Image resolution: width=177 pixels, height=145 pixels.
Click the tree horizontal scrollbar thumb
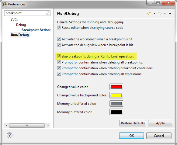click(27, 126)
